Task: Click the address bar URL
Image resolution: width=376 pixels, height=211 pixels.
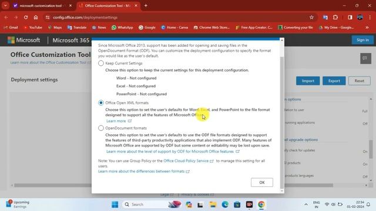Action: pos(85,18)
